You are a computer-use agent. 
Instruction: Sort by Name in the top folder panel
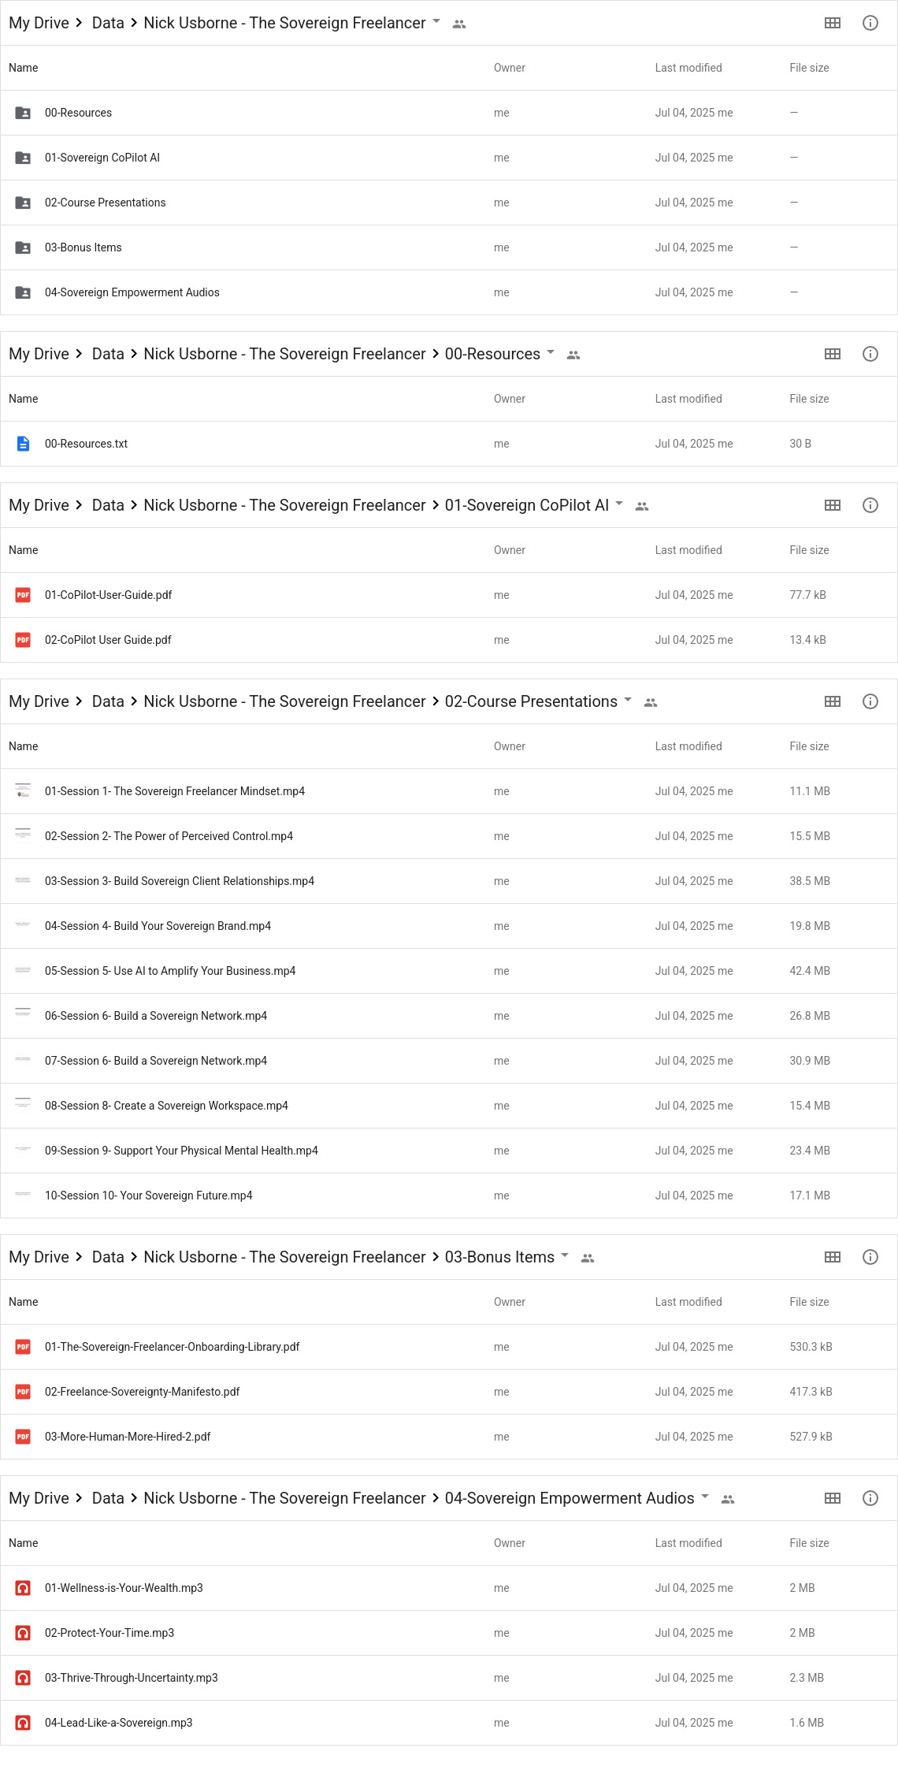[x=24, y=68]
